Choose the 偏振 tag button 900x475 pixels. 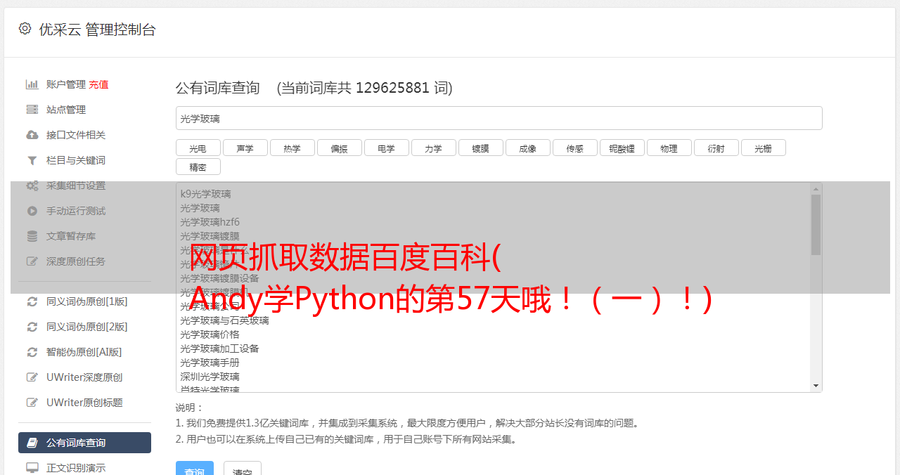[x=340, y=148]
